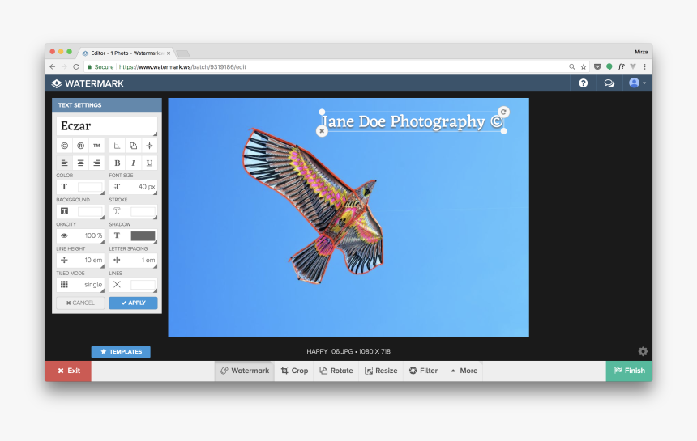Open the opacity 100 % dropdown
The width and height of the screenshot is (697, 441).
point(80,235)
